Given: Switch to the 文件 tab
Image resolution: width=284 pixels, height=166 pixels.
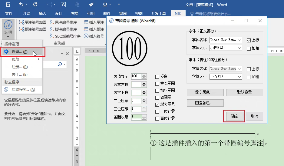Looking at the screenshot, I should click(9, 14).
